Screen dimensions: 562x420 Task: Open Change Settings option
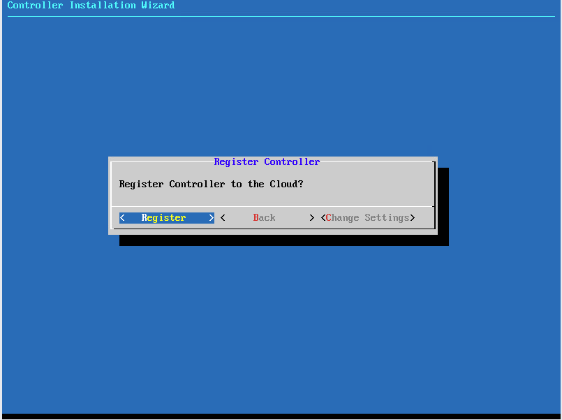(368, 218)
